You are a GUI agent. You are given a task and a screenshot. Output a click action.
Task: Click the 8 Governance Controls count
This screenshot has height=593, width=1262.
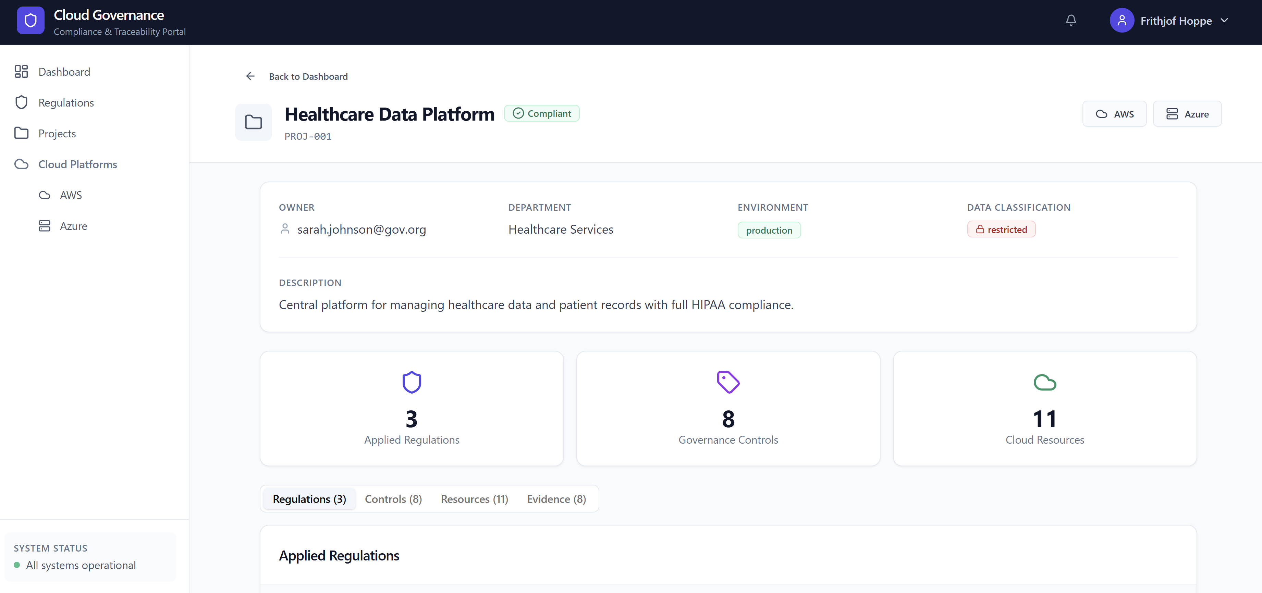coord(728,419)
